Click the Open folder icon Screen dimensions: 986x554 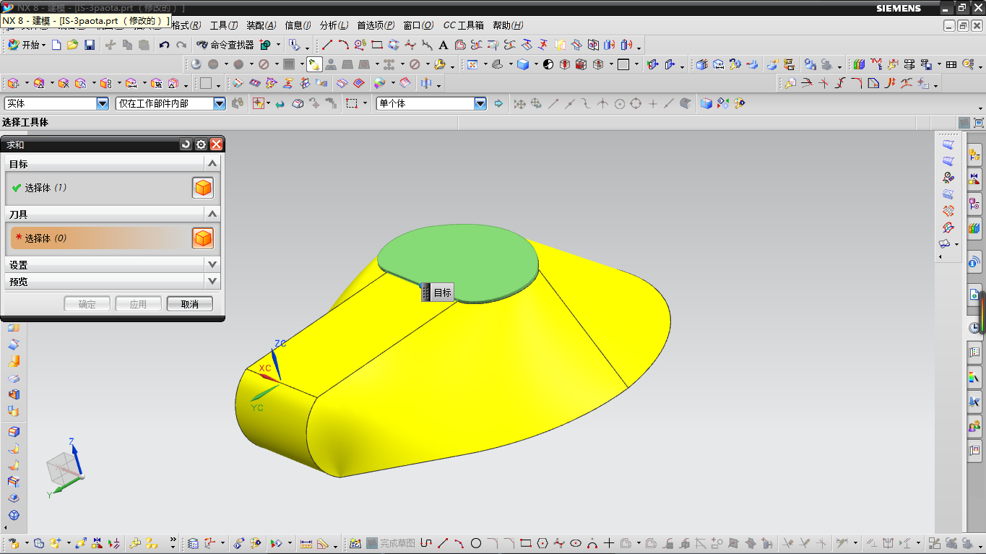click(x=73, y=45)
